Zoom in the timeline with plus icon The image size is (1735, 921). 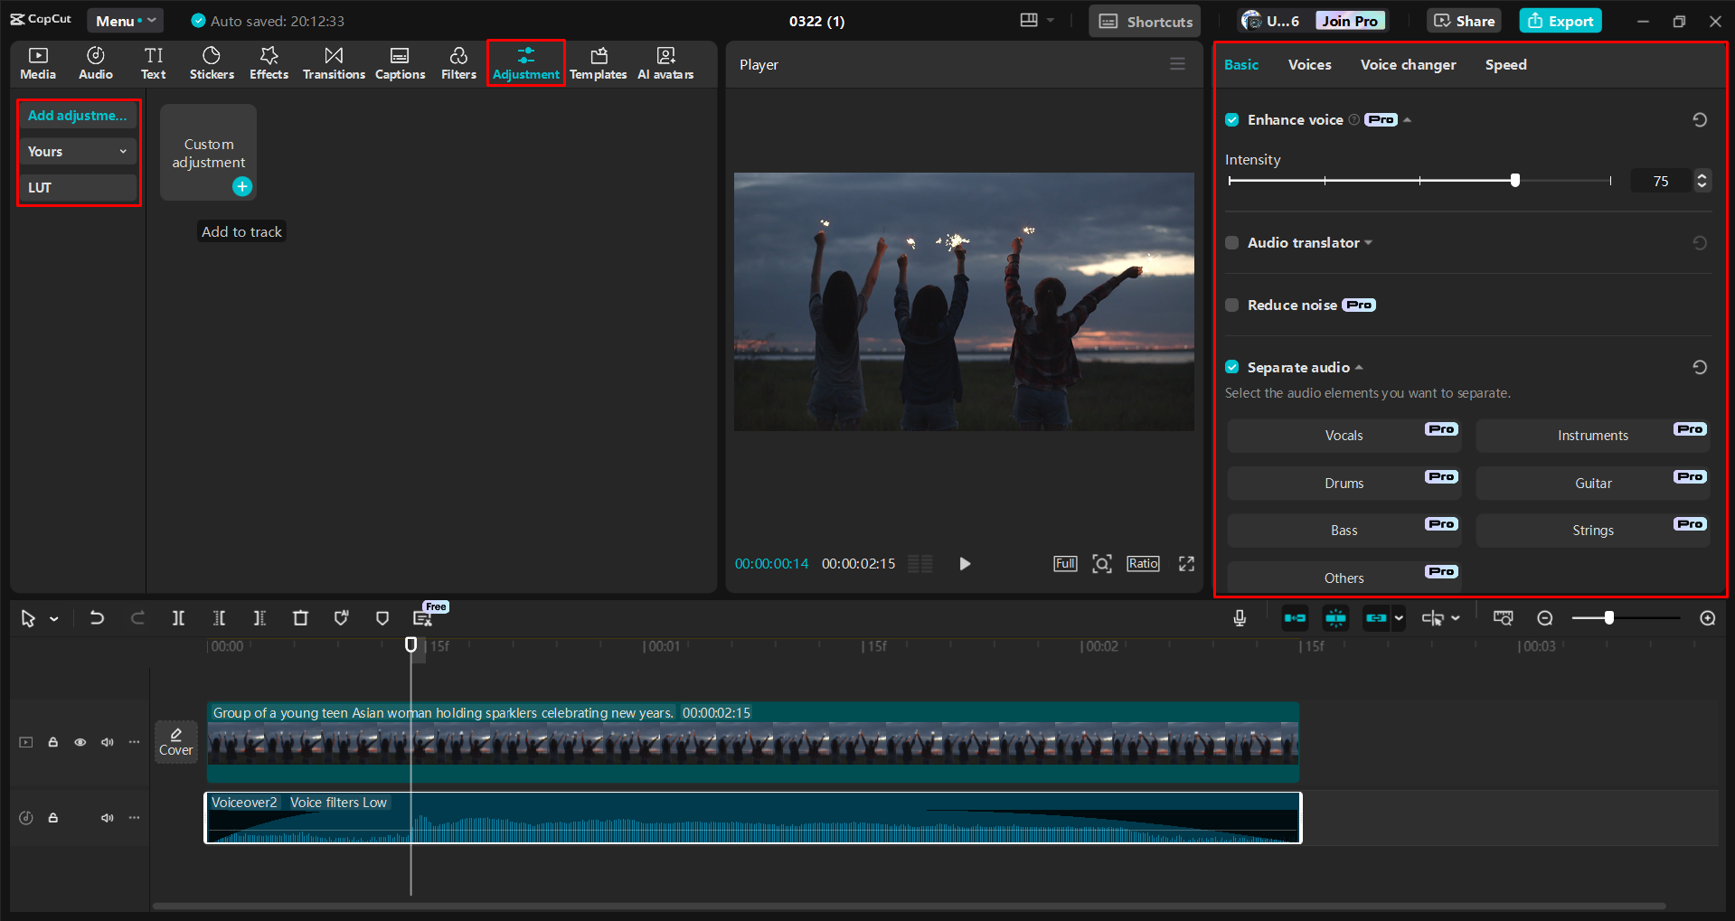click(x=1707, y=618)
